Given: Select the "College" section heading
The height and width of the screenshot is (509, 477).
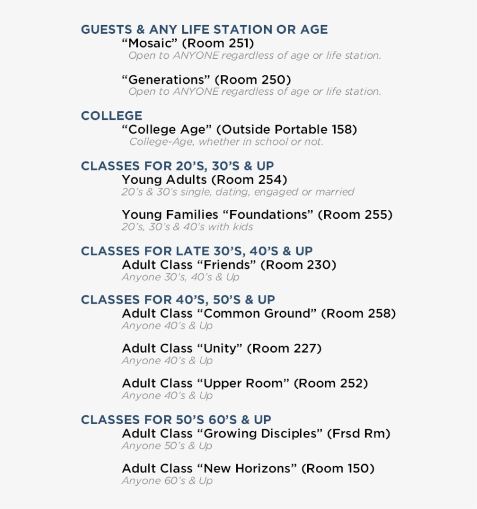Looking at the screenshot, I should (112, 116).
